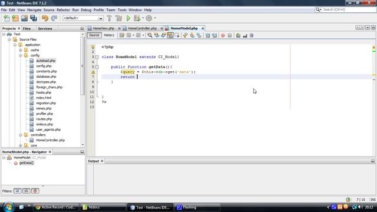Image resolution: width=377 pixels, height=212 pixels.
Task: Switch to the HomeView.php tab
Action: tap(104, 28)
